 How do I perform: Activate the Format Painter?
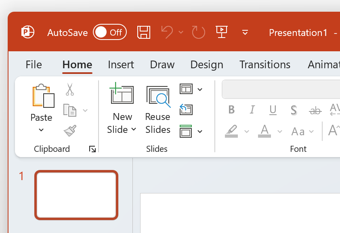click(x=69, y=130)
